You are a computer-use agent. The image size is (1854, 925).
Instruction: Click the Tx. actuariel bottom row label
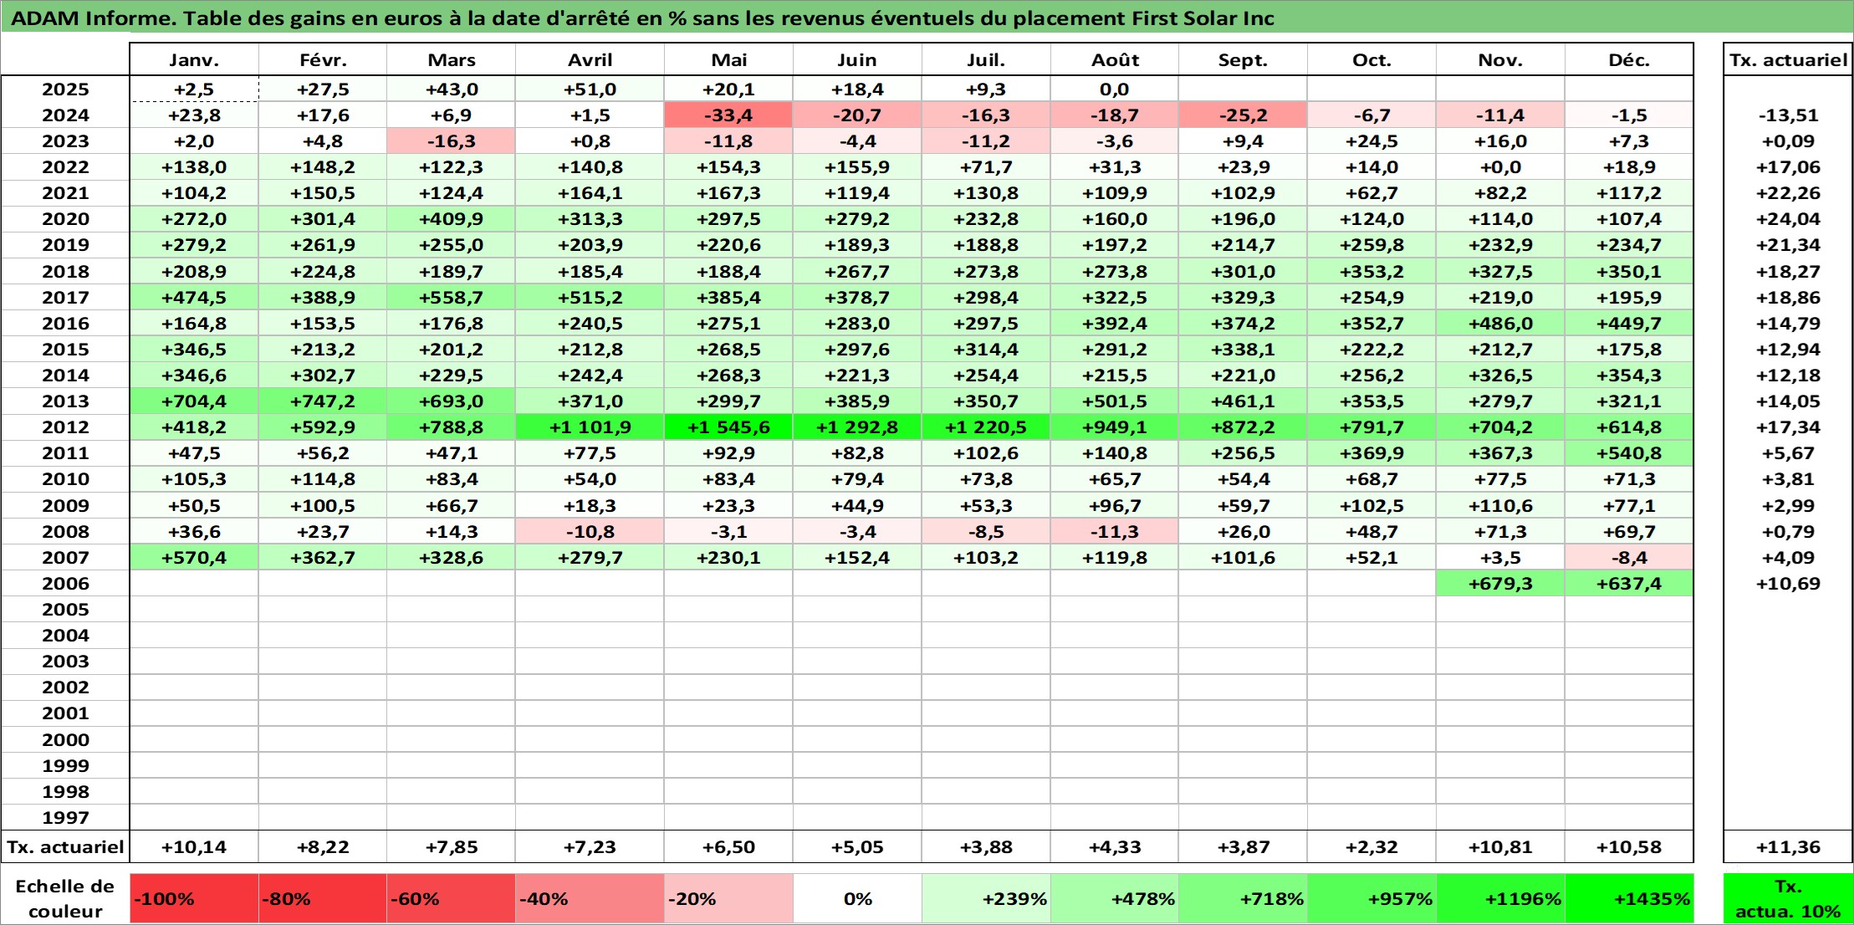pos(65,847)
